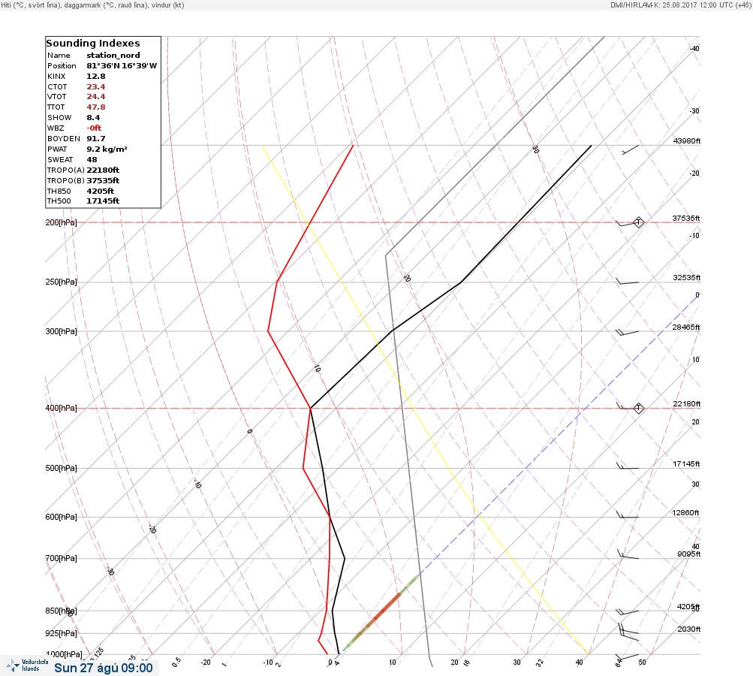Click the 'Sun 27 ágú 09:00' timestamp

click(104, 668)
